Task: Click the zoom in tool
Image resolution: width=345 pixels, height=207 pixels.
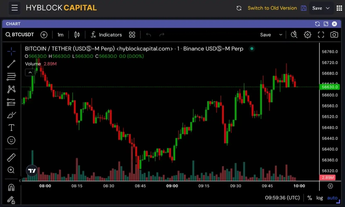Action: coord(11,170)
